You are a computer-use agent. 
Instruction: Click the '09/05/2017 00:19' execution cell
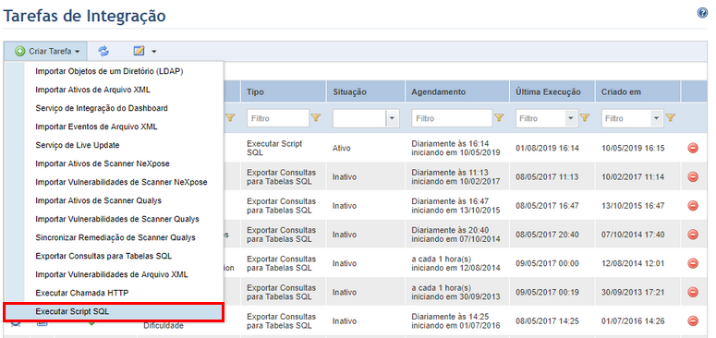click(x=547, y=293)
